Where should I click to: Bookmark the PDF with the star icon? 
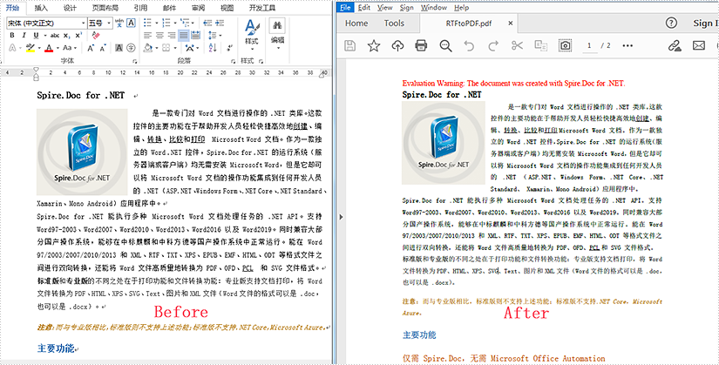pos(374,45)
